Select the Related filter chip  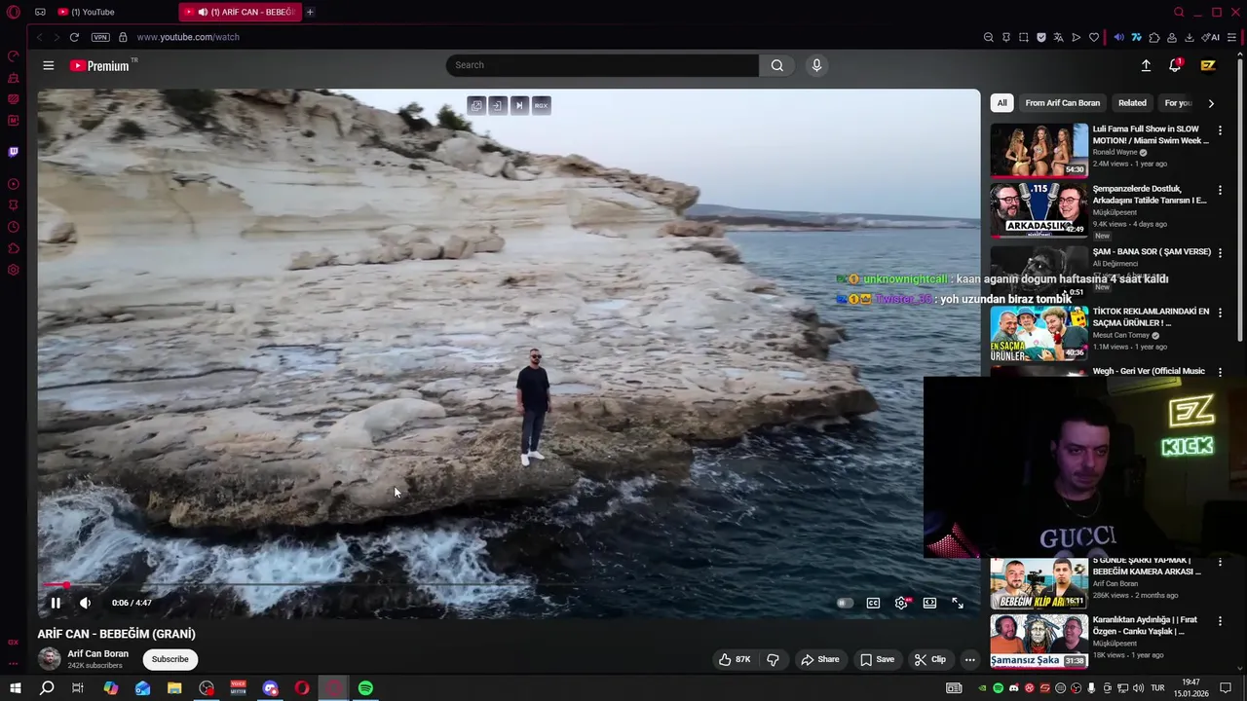click(x=1132, y=102)
